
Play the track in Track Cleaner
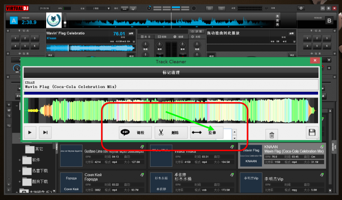pos(30,132)
